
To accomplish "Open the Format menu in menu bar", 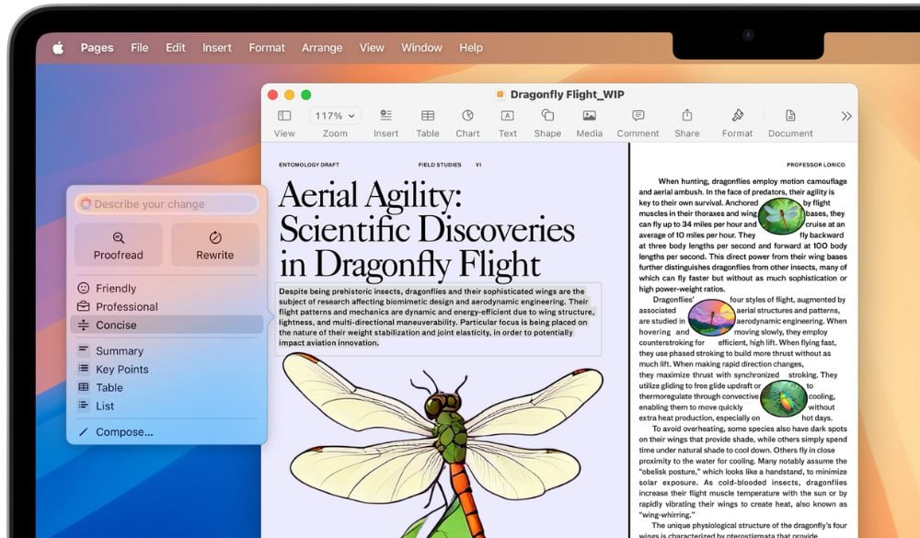I will [267, 48].
